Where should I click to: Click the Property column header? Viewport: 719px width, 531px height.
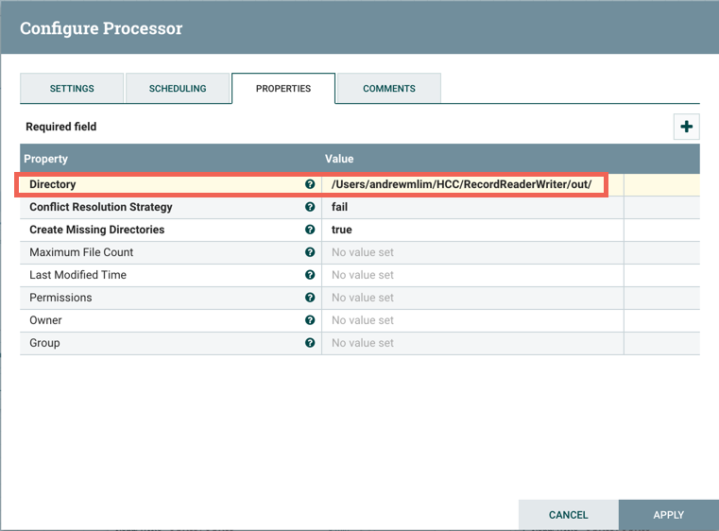click(46, 159)
